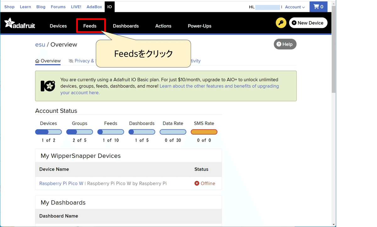
Task: Click the plus icon on New Device
Action: [294, 23]
